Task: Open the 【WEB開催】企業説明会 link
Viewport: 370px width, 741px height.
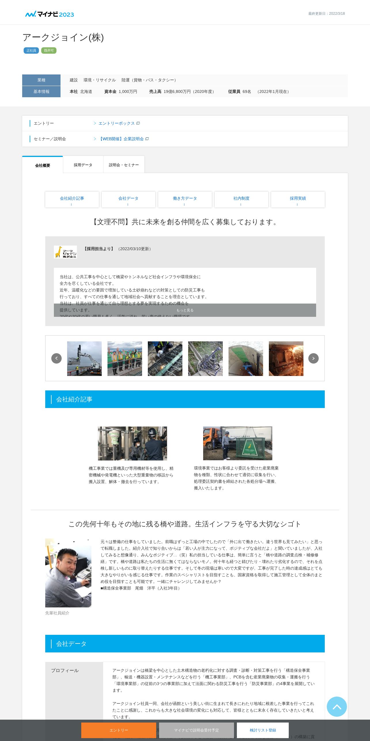Action: (x=121, y=139)
